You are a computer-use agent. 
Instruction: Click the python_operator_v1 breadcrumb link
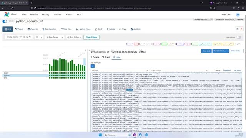click(100, 52)
